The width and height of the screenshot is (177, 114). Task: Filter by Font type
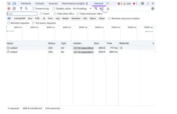(50, 18)
